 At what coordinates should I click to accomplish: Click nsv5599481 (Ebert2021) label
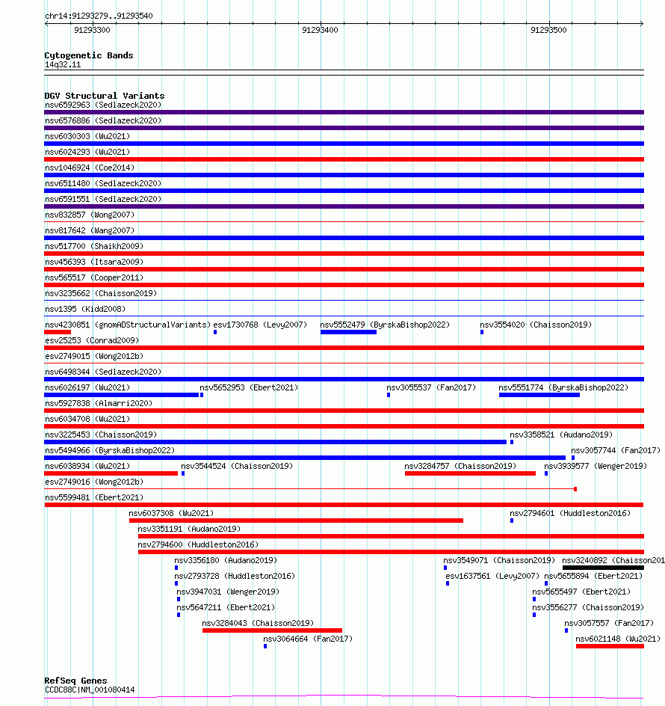(x=94, y=498)
